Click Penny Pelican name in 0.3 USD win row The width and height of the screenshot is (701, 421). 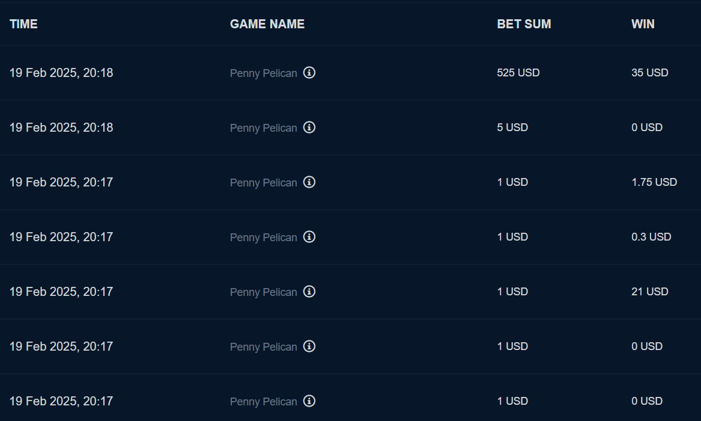point(263,238)
